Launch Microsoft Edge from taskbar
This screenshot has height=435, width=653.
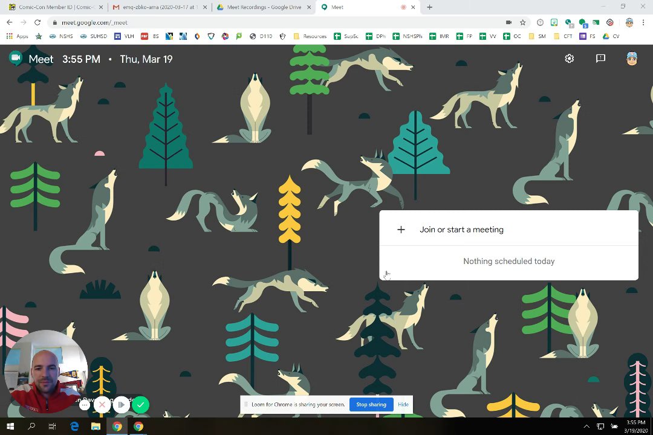pos(74,427)
